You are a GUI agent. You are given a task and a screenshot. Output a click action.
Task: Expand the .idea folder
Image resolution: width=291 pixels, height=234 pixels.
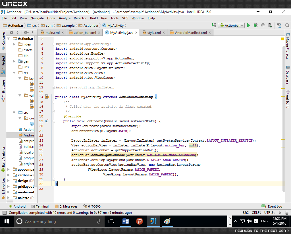(x=14, y=44)
